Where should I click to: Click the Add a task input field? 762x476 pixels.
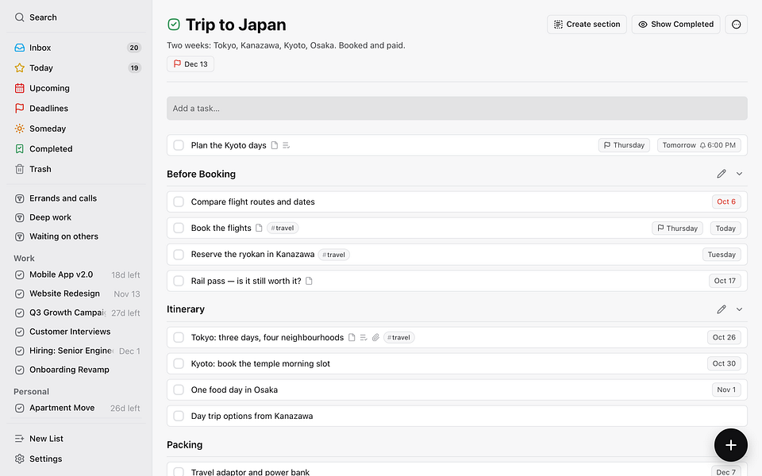click(457, 109)
